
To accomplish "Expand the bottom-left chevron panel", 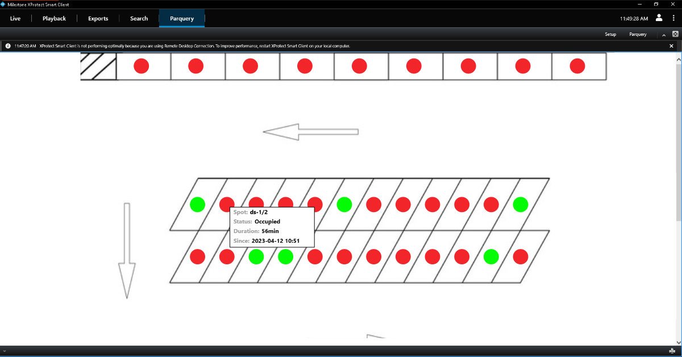I will point(5,351).
